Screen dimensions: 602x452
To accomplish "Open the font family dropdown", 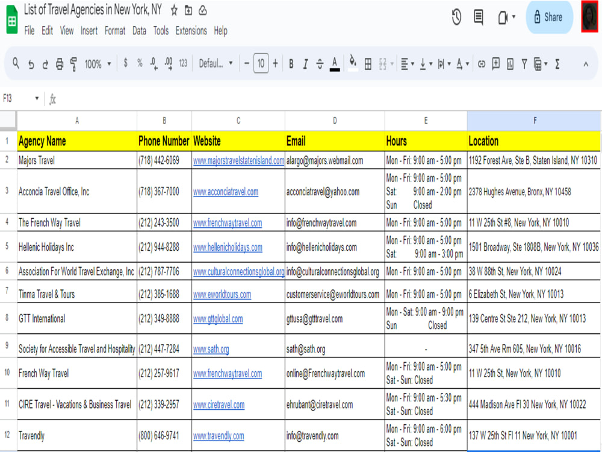I will 216,63.
